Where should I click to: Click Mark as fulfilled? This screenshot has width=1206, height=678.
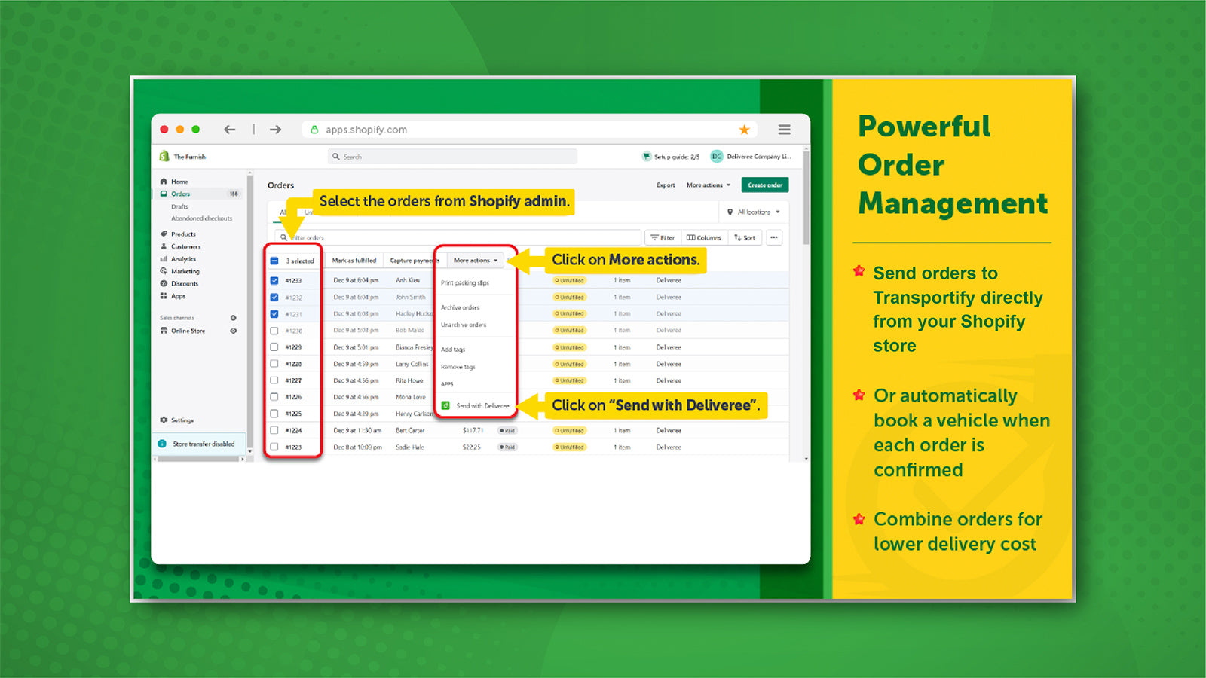pos(354,261)
